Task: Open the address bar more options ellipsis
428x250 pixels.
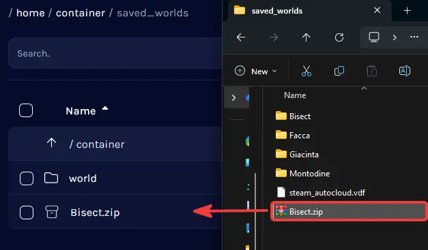Action: (414, 37)
